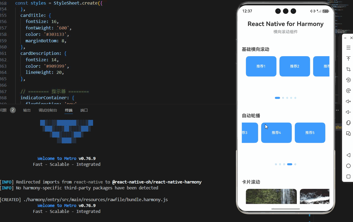Image resolution: width=353 pixels, height=222 pixels.
Task: Open the multi-device icon in emulator toolbar
Action: point(348,133)
